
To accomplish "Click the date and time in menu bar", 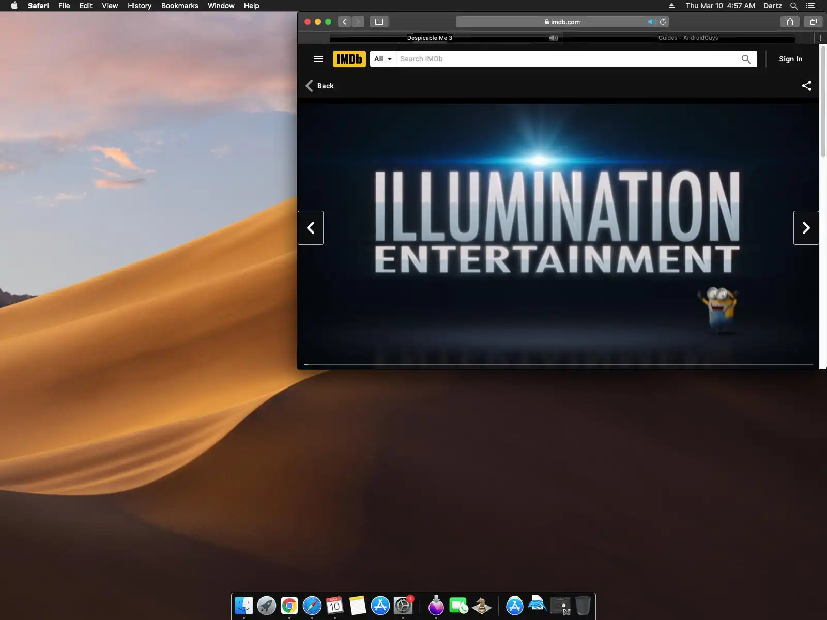I will pyautogui.click(x=720, y=6).
